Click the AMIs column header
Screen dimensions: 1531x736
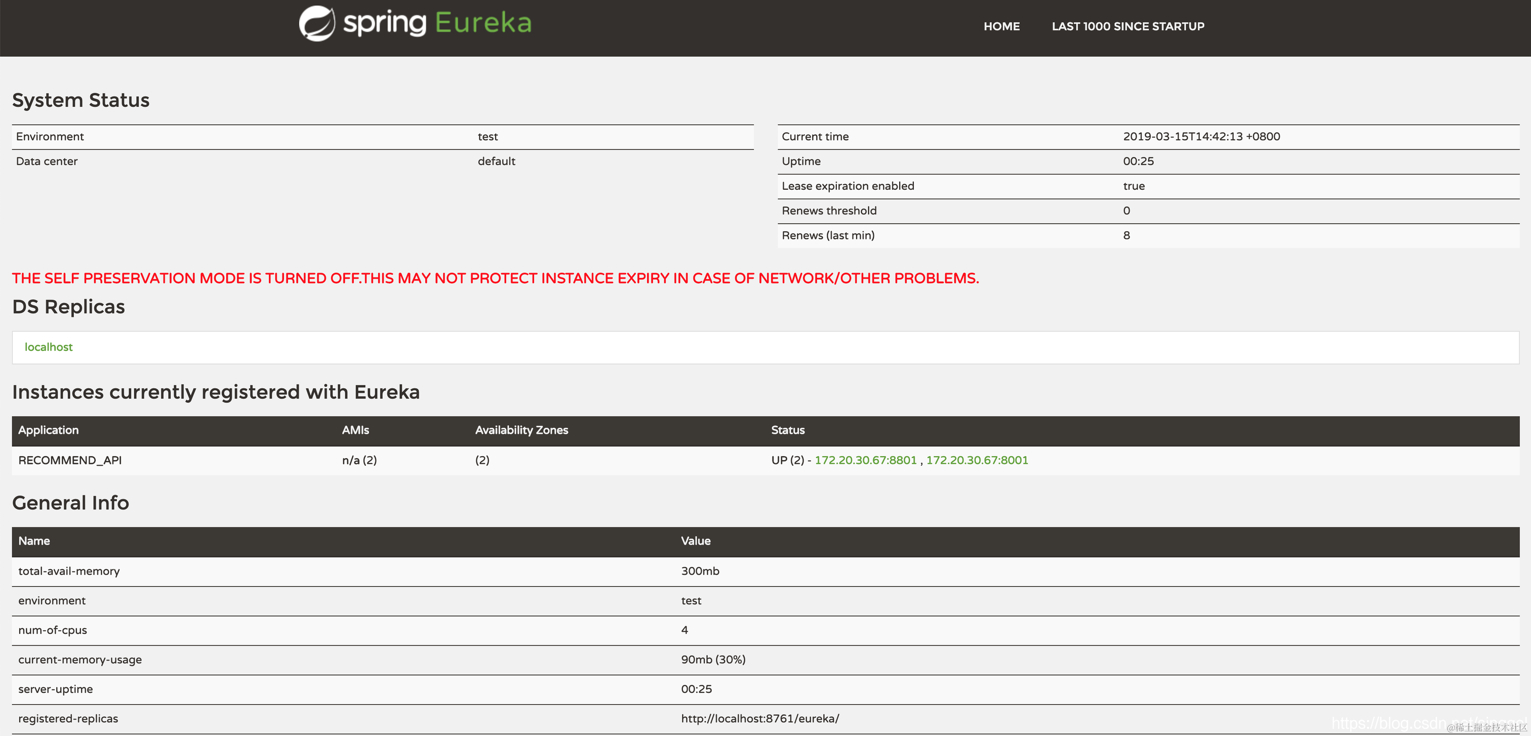pyautogui.click(x=355, y=430)
